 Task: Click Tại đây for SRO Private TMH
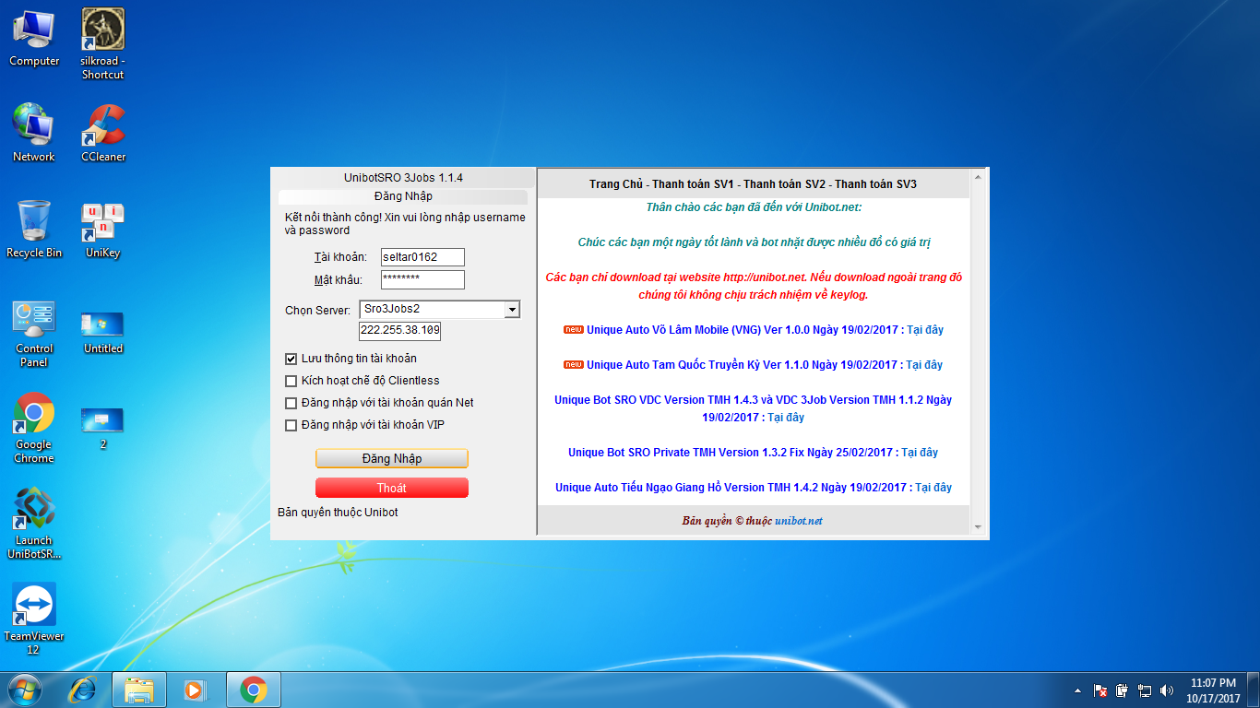pos(920,453)
